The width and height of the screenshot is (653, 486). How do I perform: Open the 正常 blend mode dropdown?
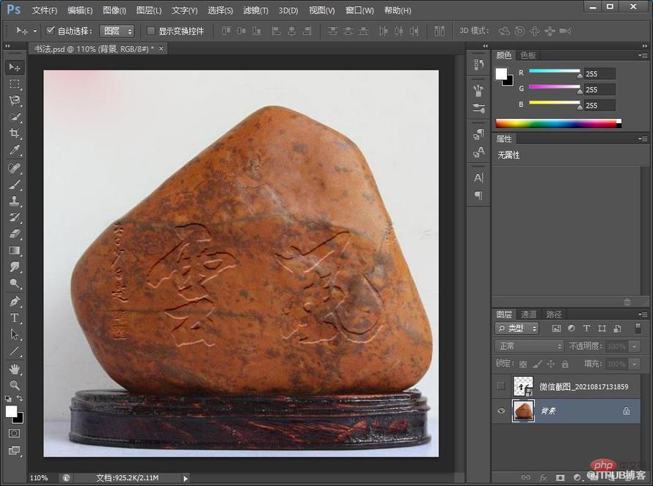click(x=529, y=346)
